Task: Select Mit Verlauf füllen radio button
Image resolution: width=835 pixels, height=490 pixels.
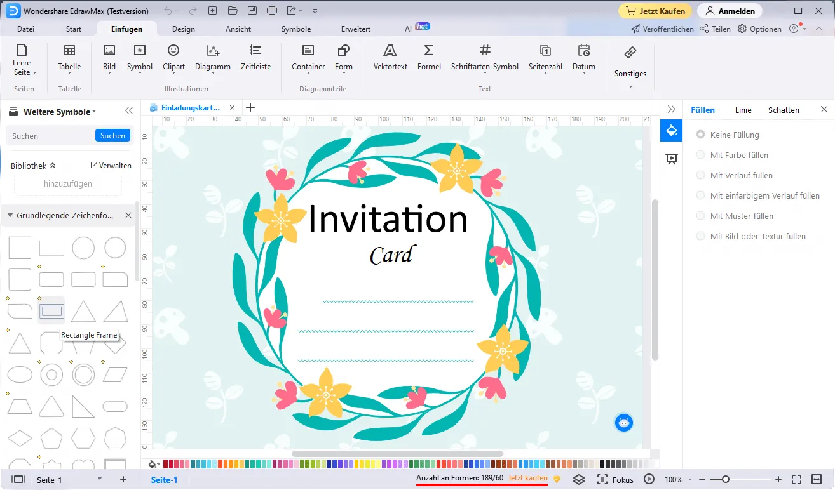Action: coord(701,175)
